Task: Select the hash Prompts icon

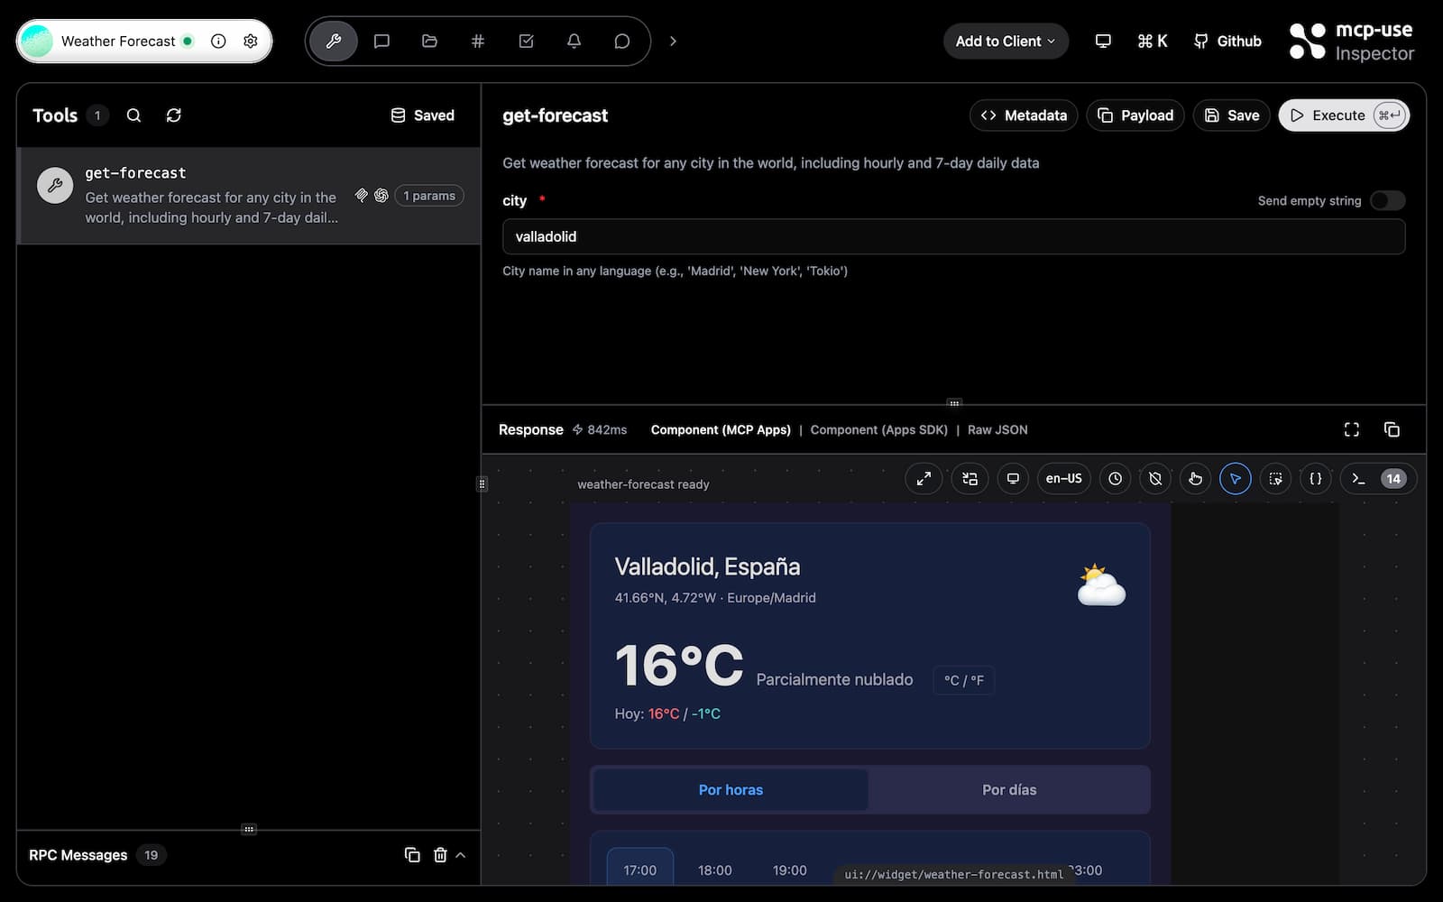Action: pyautogui.click(x=477, y=41)
